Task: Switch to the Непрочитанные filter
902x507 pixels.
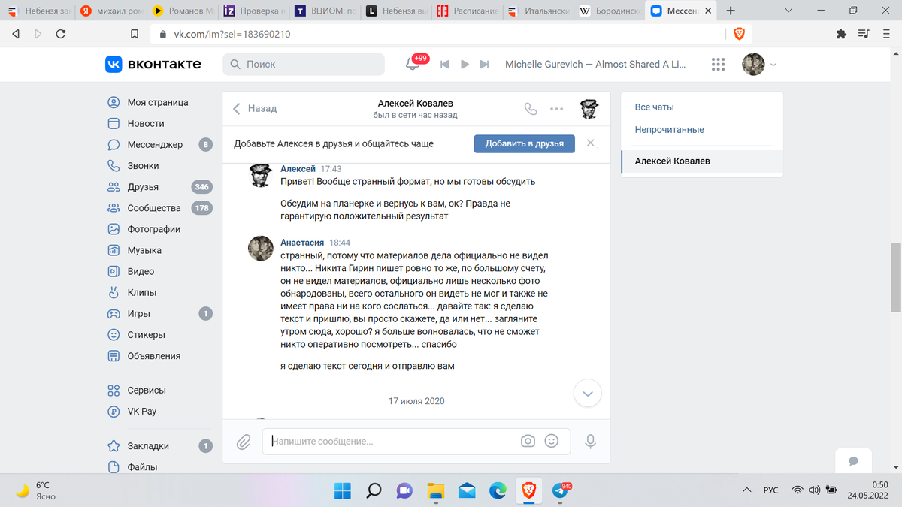Action: [669, 129]
